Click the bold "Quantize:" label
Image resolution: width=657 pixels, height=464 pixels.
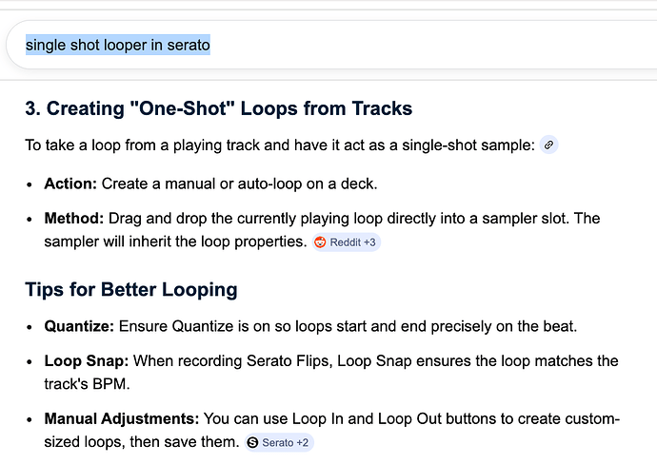click(79, 326)
